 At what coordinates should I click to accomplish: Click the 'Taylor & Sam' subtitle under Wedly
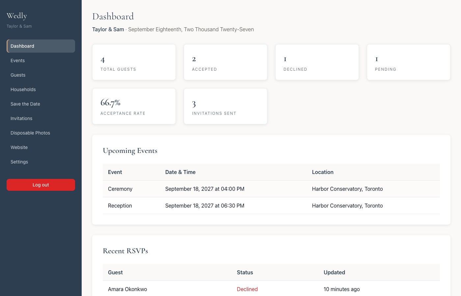click(x=19, y=26)
